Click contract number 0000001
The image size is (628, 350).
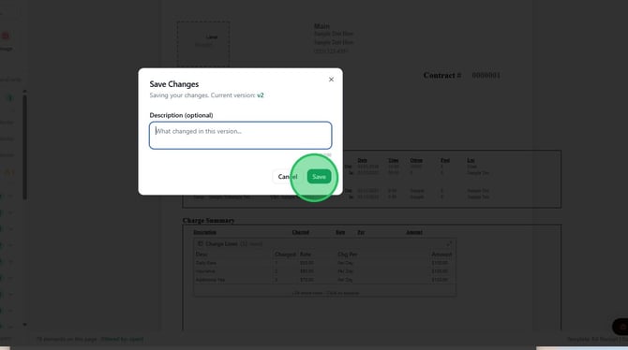click(486, 75)
